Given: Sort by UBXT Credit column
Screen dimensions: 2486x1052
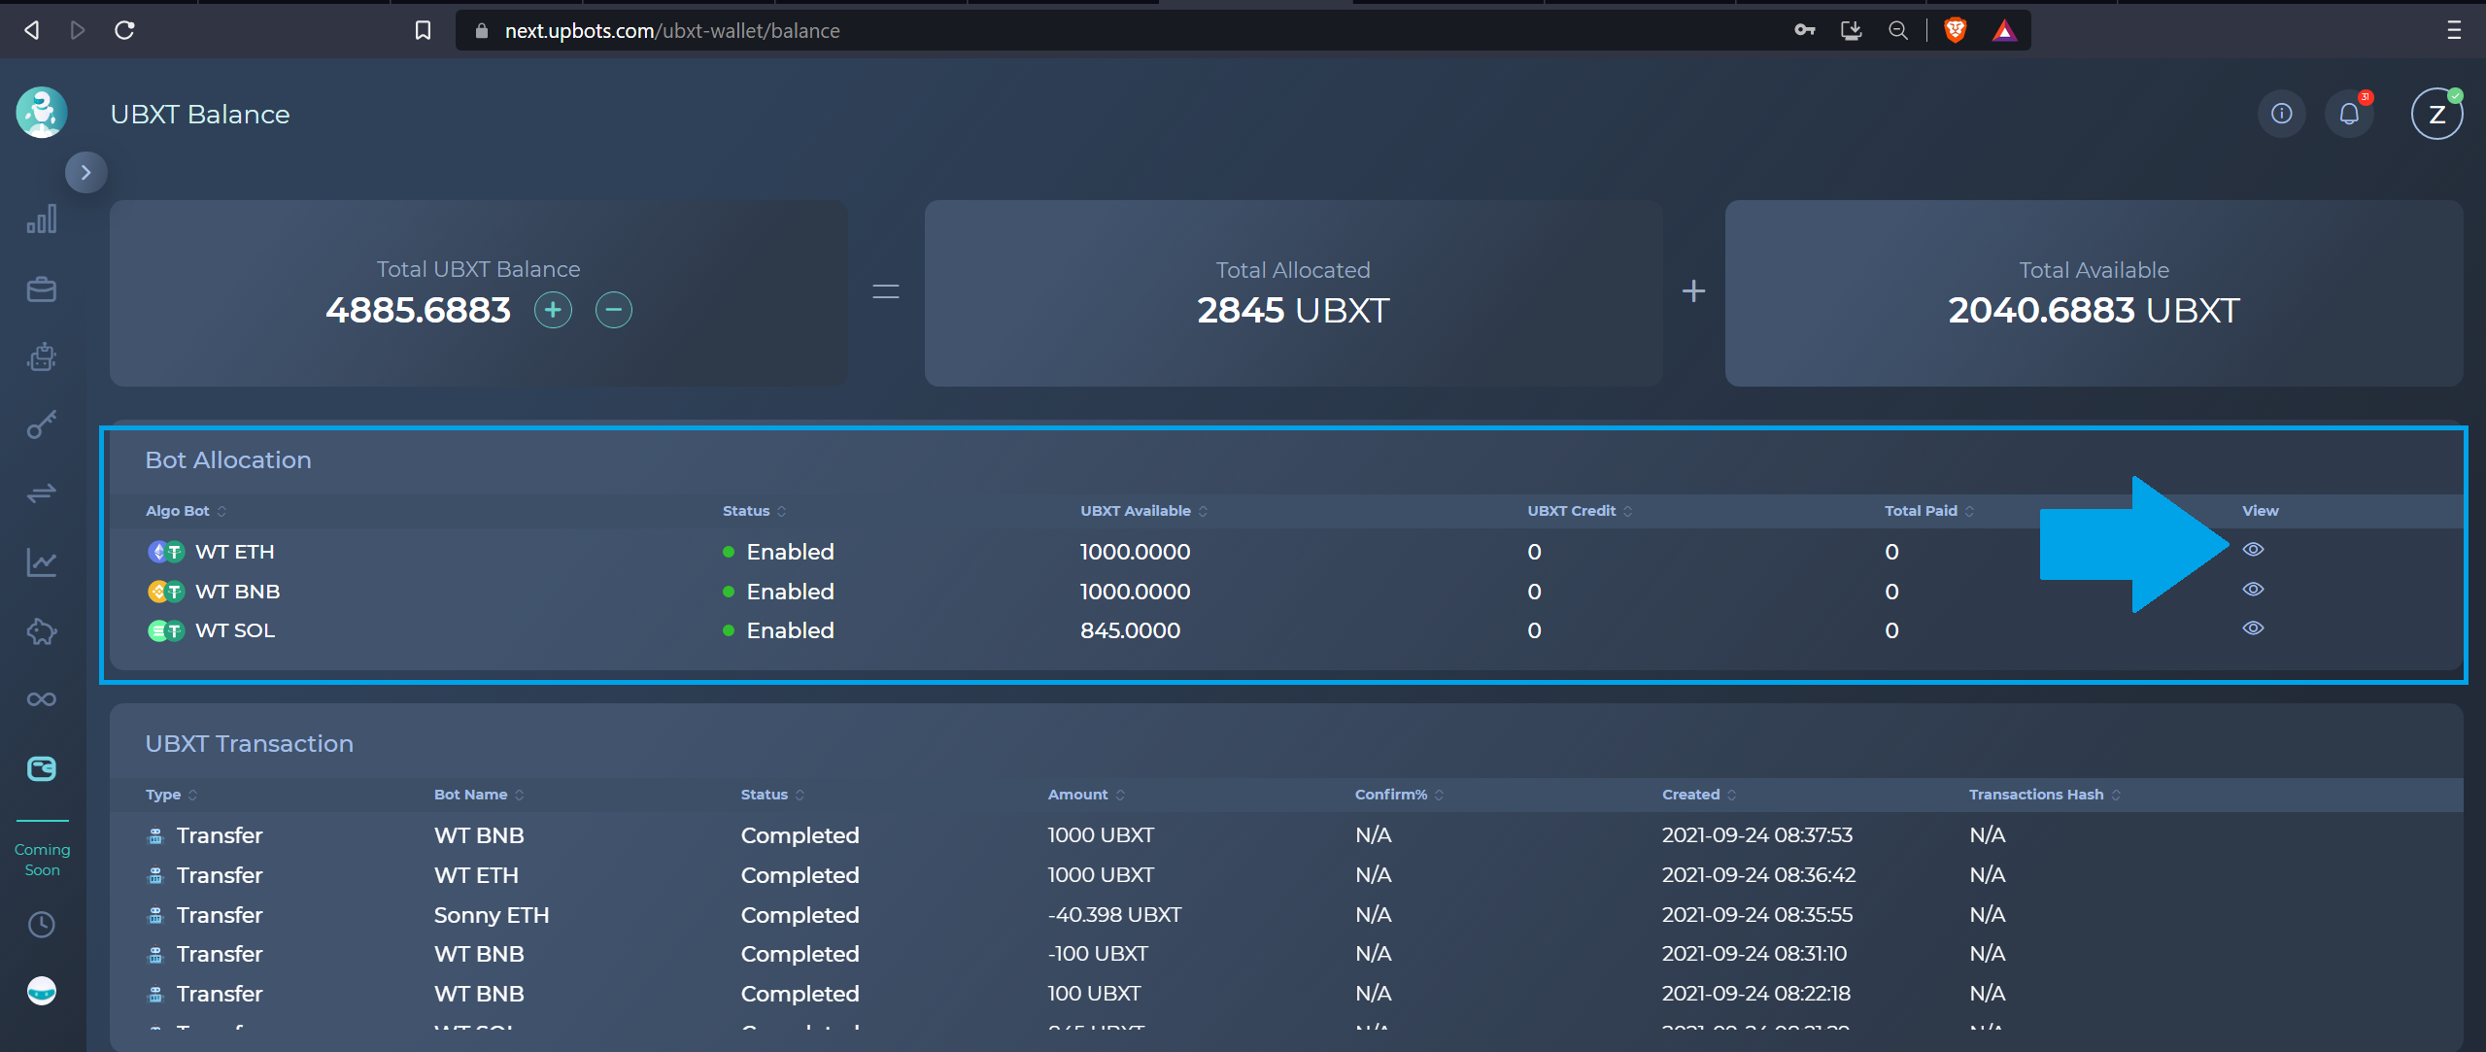Looking at the screenshot, I should click(1580, 511).
